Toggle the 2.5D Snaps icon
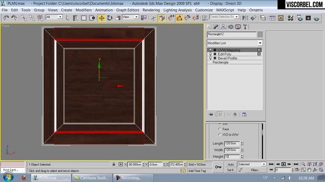This screenshot has width=325, height=182. point(171,18)
